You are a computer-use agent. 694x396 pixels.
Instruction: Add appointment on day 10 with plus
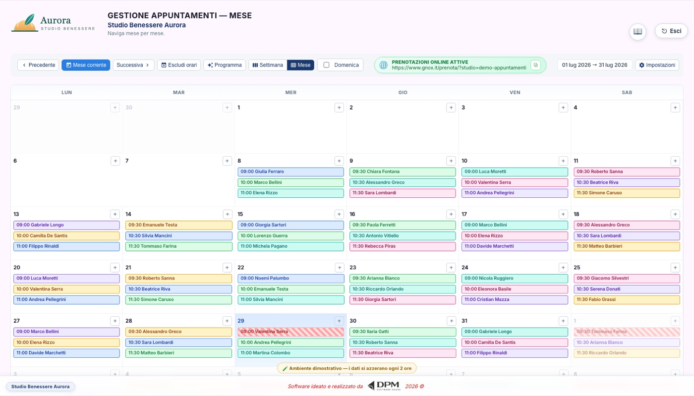click(563, 161)
